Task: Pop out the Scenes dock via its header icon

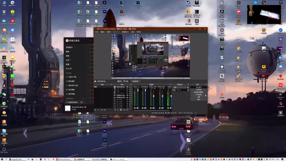Action: 112,84
